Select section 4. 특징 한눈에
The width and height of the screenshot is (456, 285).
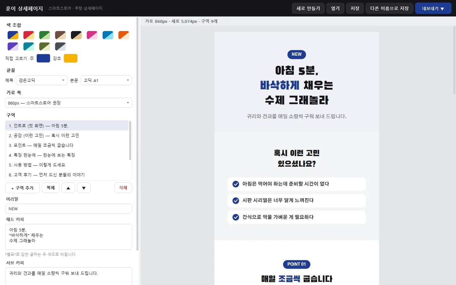67,155
